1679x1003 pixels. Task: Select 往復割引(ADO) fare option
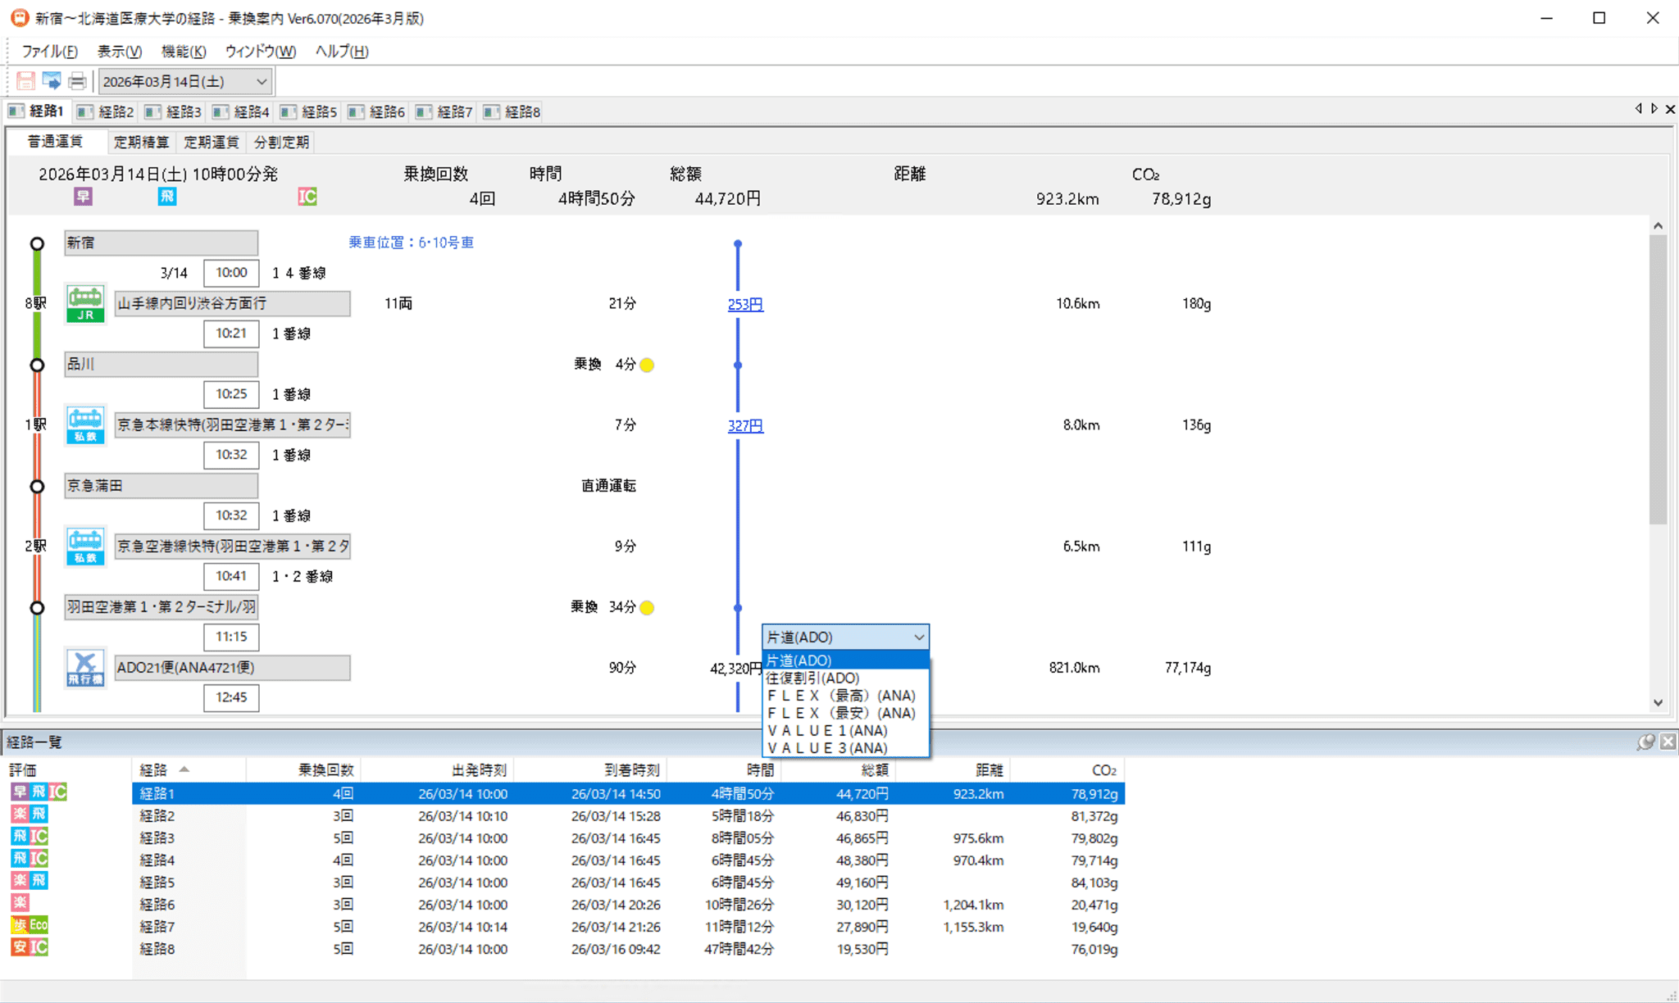(x=812, y=678)
